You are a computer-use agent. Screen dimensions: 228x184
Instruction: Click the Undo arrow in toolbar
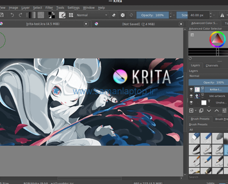coord(12,15)
